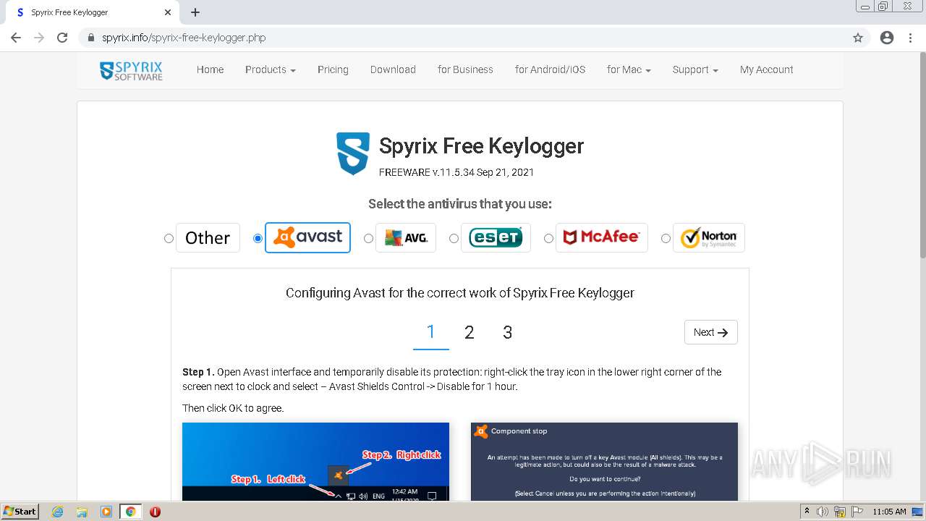Open the Windows Start menu
Viewport: 926px width, 521px height.
(20, 512)
